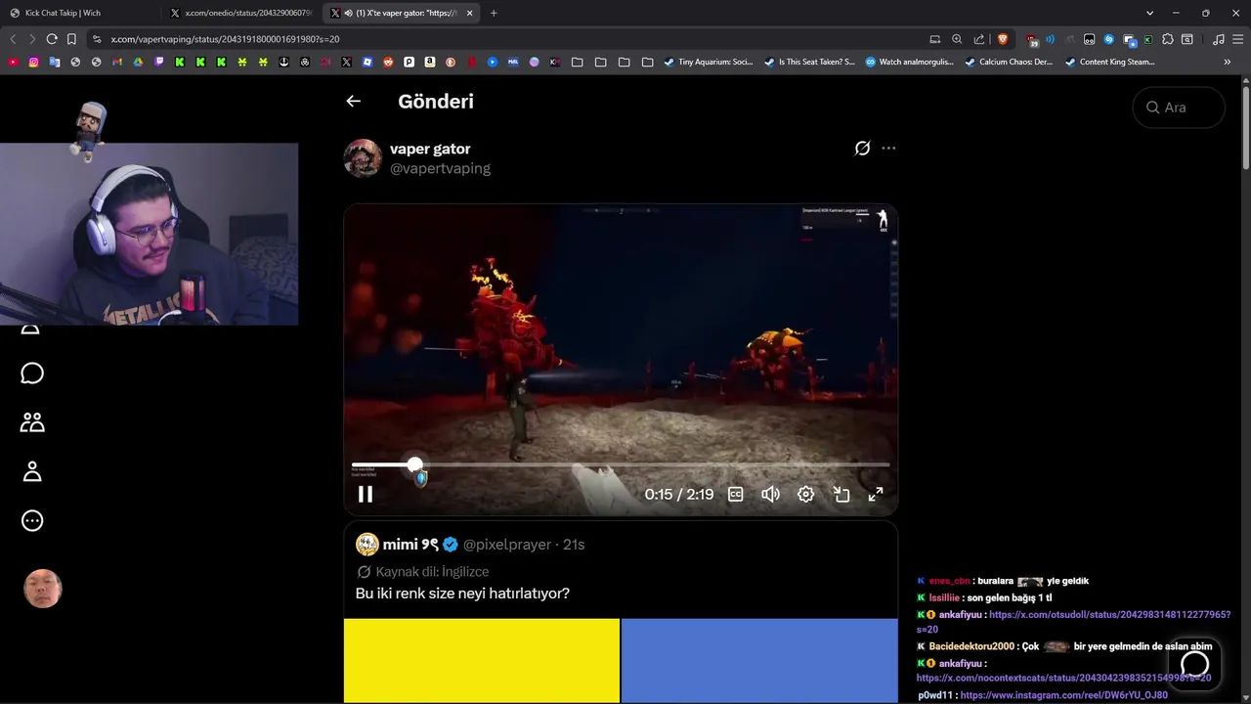
Task: Open @vapertvaping handle link
Action: coord(440,168)
